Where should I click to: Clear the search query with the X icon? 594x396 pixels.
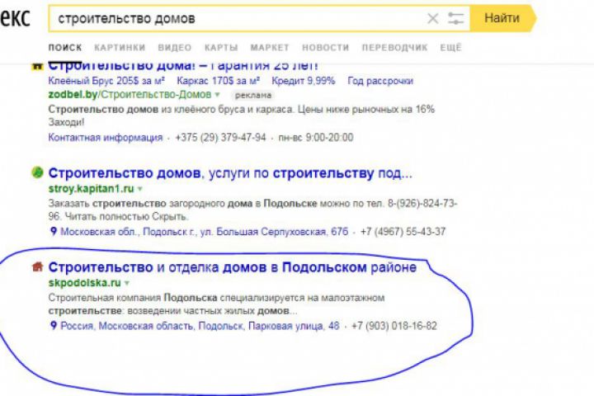click(432, 18)
